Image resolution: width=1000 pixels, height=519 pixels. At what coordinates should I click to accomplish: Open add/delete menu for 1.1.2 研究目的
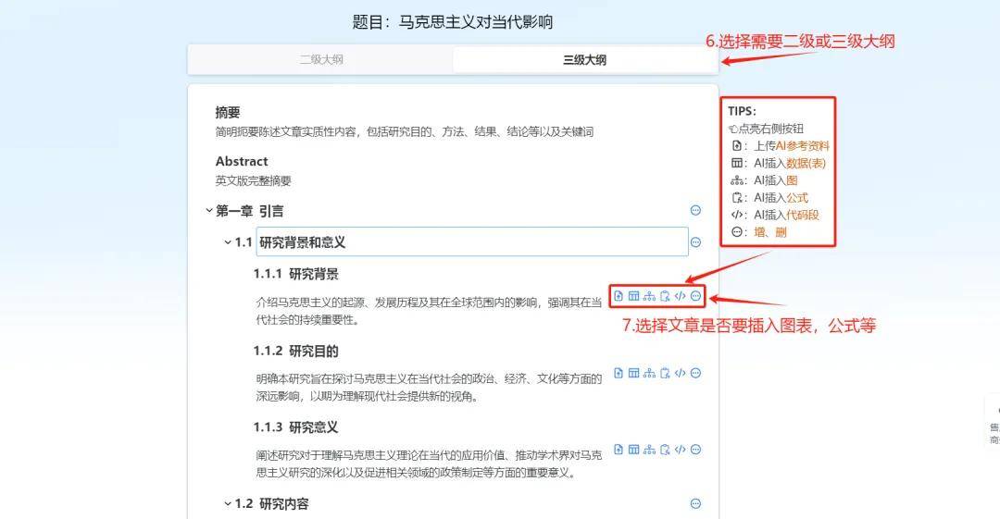(x=695, y=373)
